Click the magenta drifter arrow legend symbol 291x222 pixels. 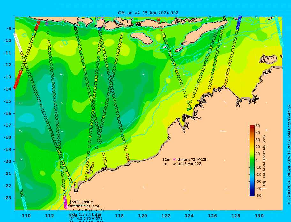175,159
